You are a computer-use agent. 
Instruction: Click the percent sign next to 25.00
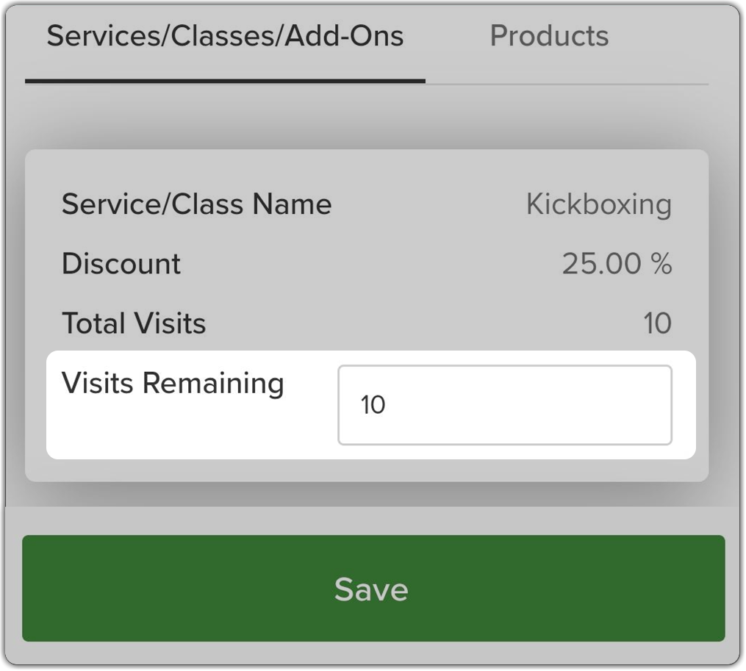[661, 264]
